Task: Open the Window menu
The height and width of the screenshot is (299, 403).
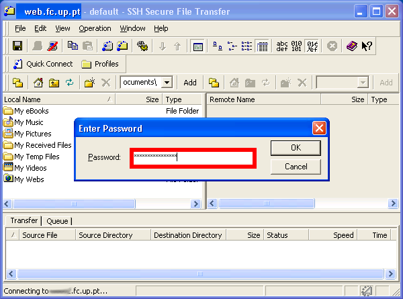Action: [132, 28]
